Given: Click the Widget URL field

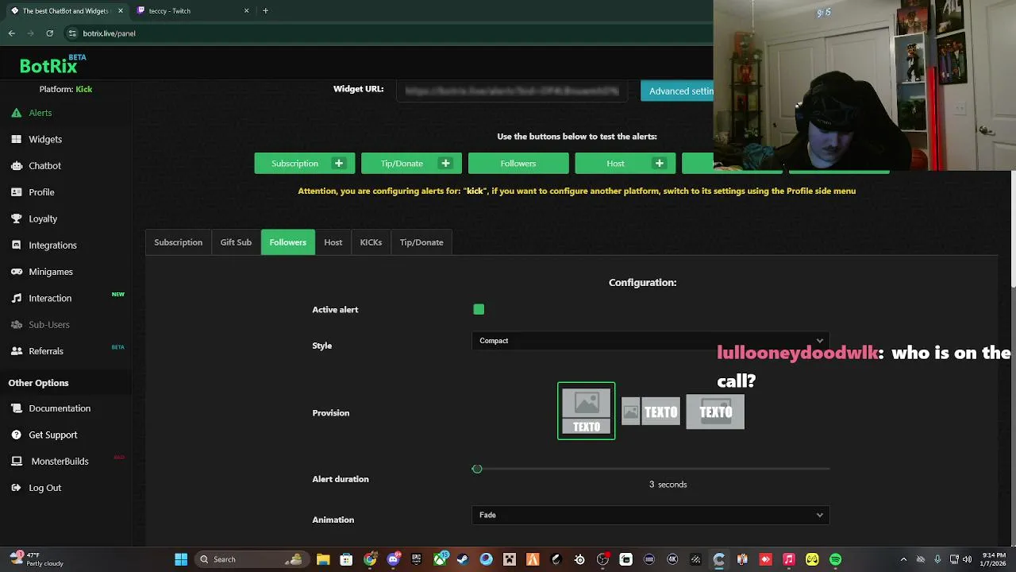Looking at the screenshot, I should click(512, 91).
